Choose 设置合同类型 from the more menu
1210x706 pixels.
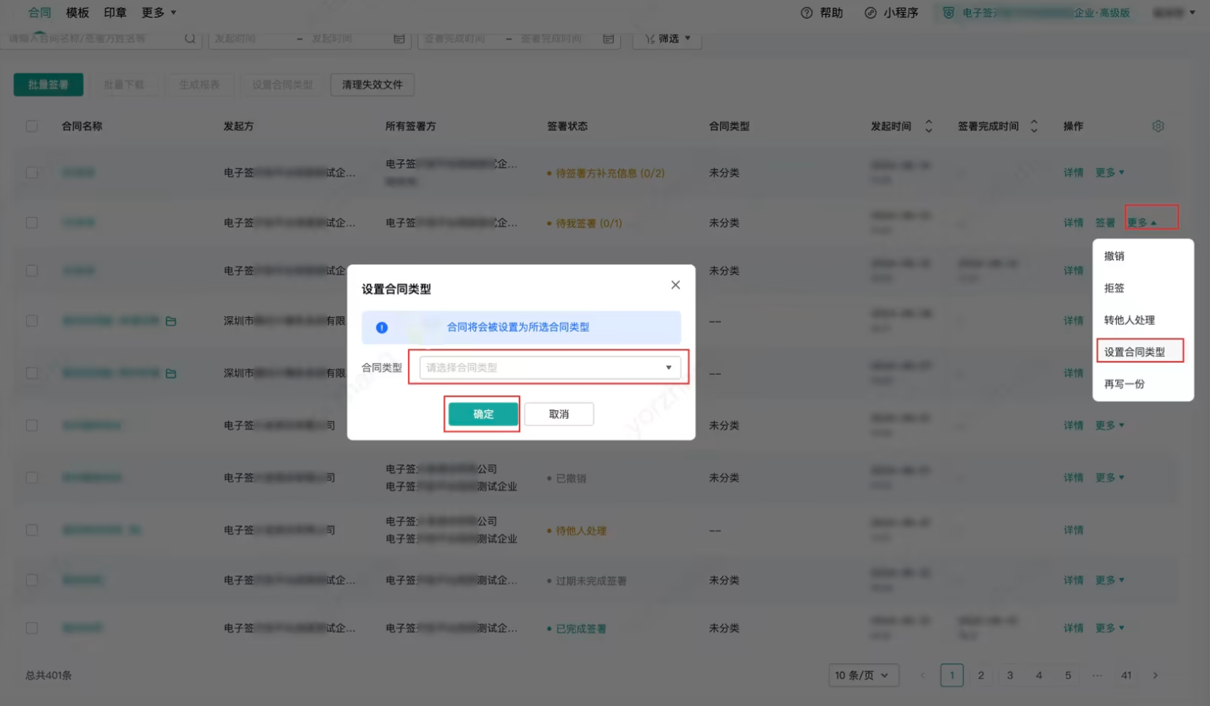click(1134, 352)
